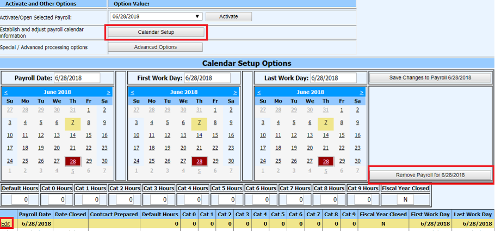Image resolution: width=495 pixels, height=231 pixels.
Task: Save Changes to Payroll 6/28/2018
Action: pyautogui.click(x=430, y=78)
